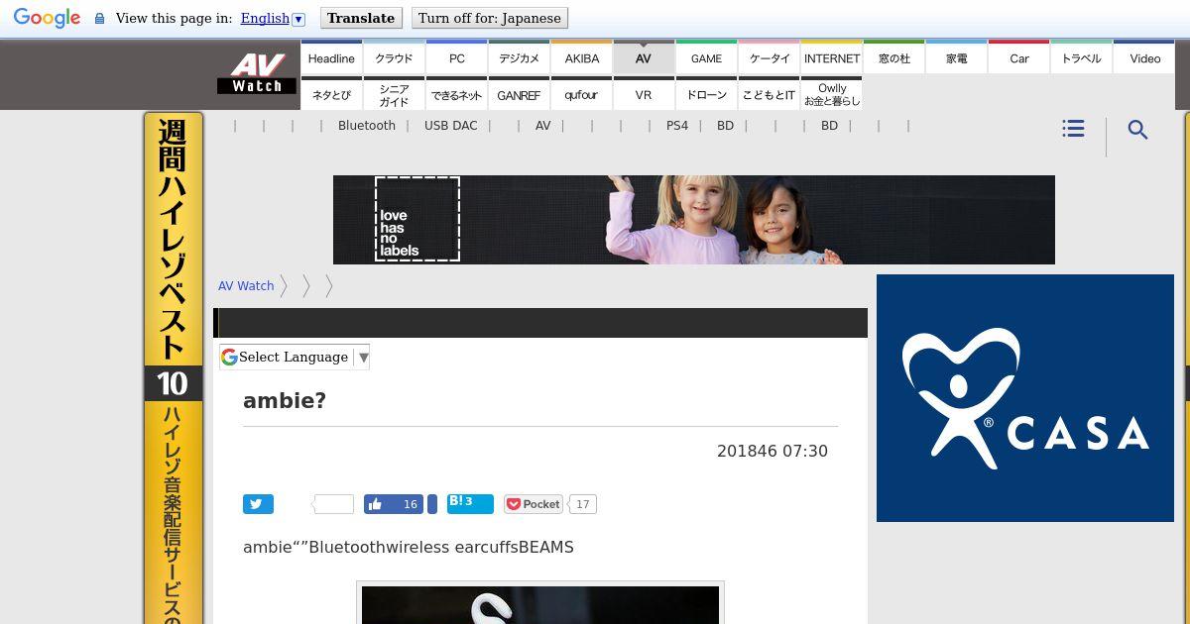
Task: Open the Headline tab
Action: pyautogui.click(x=331, y=57)
